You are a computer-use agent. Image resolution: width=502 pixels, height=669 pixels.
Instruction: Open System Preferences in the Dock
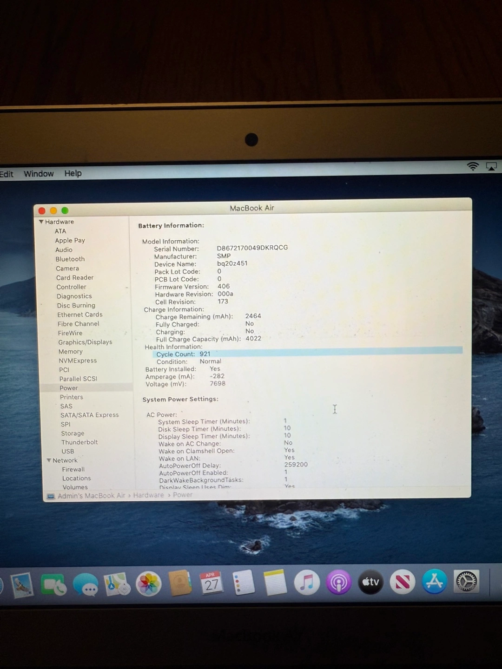[x=466, y=581]
